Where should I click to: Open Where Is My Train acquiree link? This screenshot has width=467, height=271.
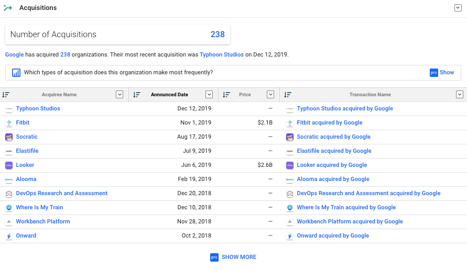click(39, 207)
